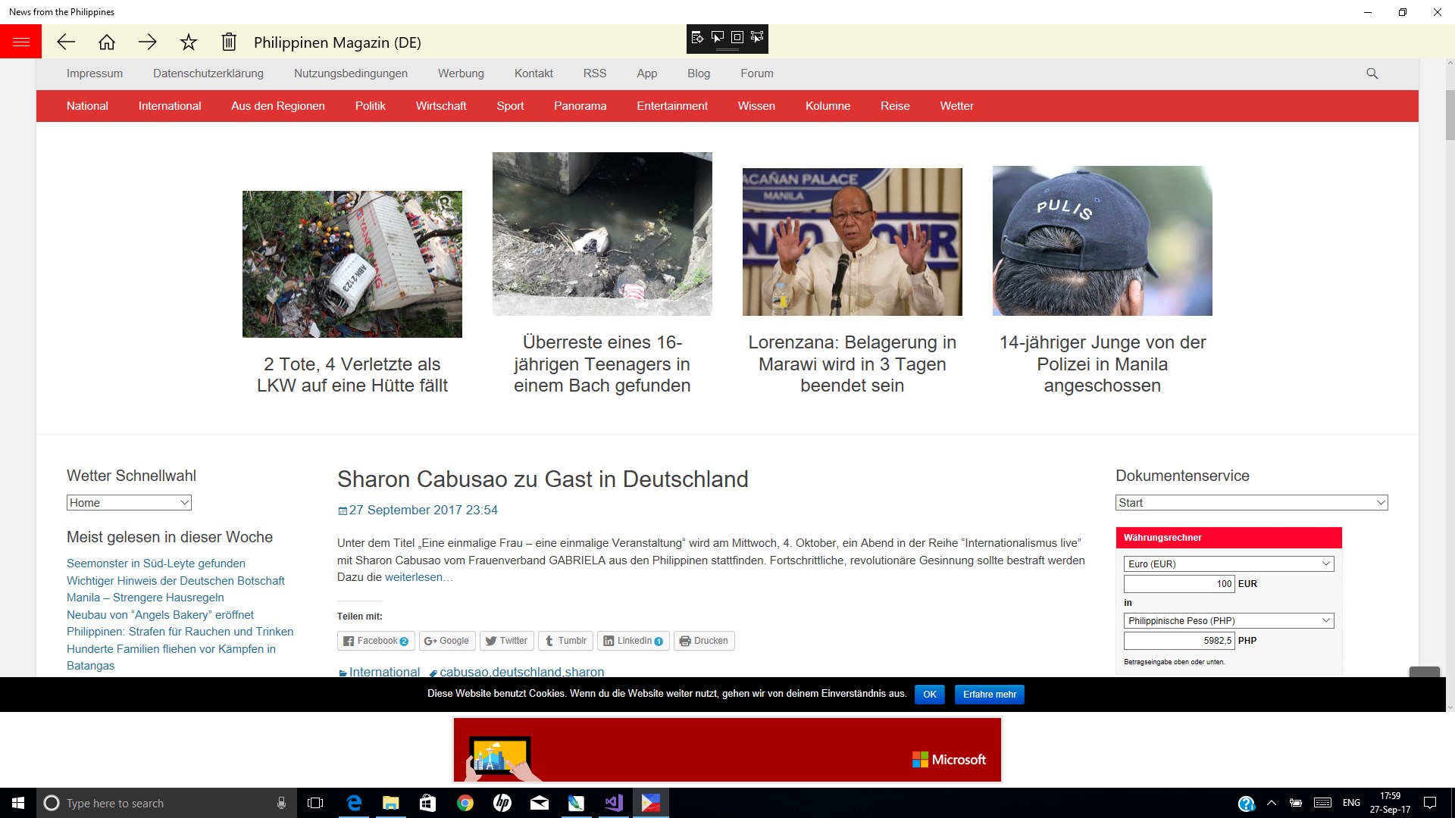Open Wetter Schnellwahl Home dropdown
This screenshot has height=818, width=1455.
coord(129,503)
